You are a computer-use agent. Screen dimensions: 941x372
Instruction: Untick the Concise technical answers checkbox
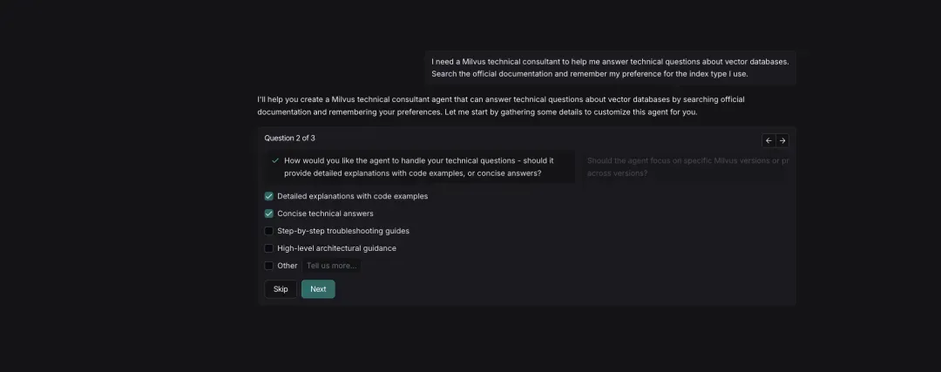(x=269, y=213)
